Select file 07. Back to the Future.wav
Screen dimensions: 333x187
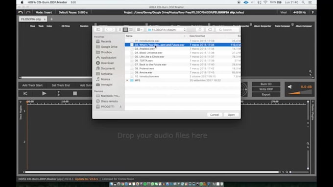pos(183,64)
